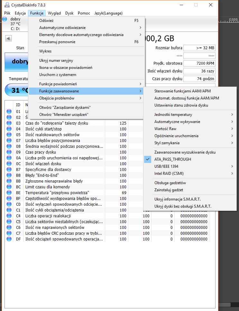Choose Otwórz "Menedżer urządzeń"
Viewport: 239px width, 311px height.
(x=86, y=114)
